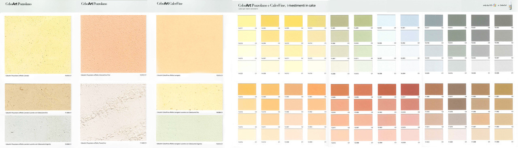This screenshot has height=148, width=518.
Task: Choose grey swatch 10.005 C4
Action: click(503, 21)
